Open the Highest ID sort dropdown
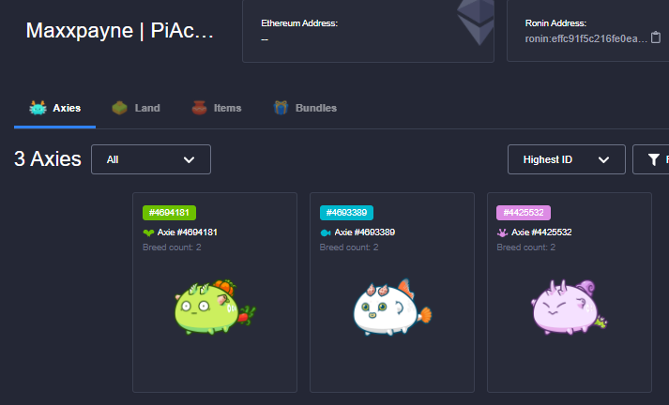Image resolution: width=669 pixels, height=405 pixels. (x=566, y=159)
